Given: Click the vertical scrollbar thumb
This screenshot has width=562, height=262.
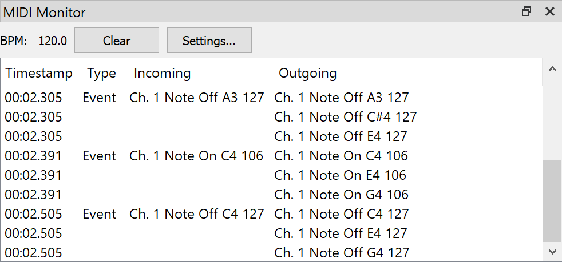Looking at the screenshot, I should (x=552, y=201).
